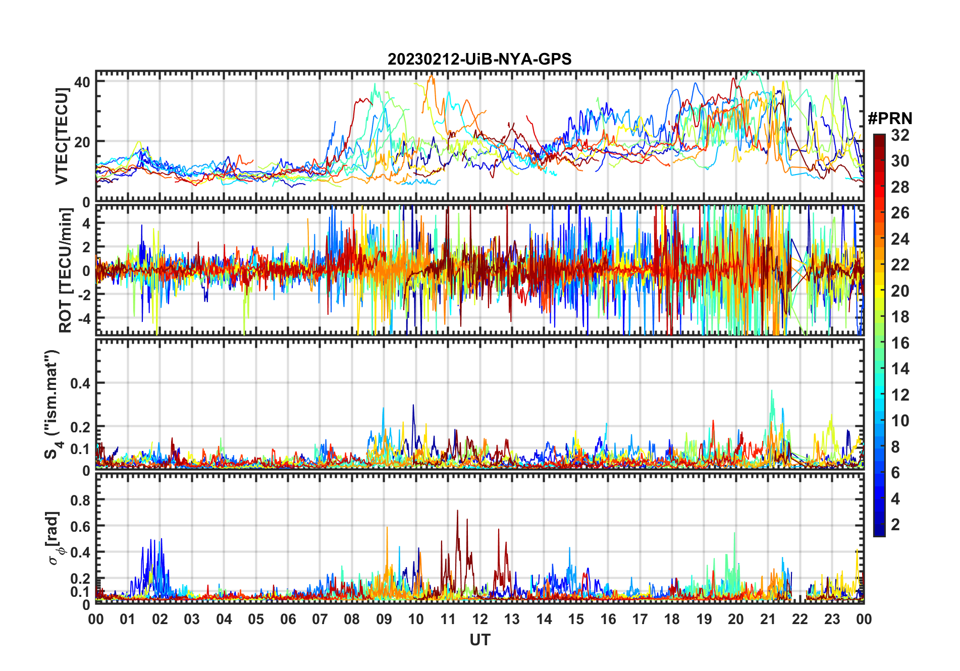Click the plot title 20230212-UiB-NYA-GPS

[479, 60]
